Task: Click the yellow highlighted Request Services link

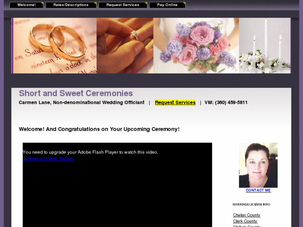Action: pyautogui.click(x=175, y=102)
